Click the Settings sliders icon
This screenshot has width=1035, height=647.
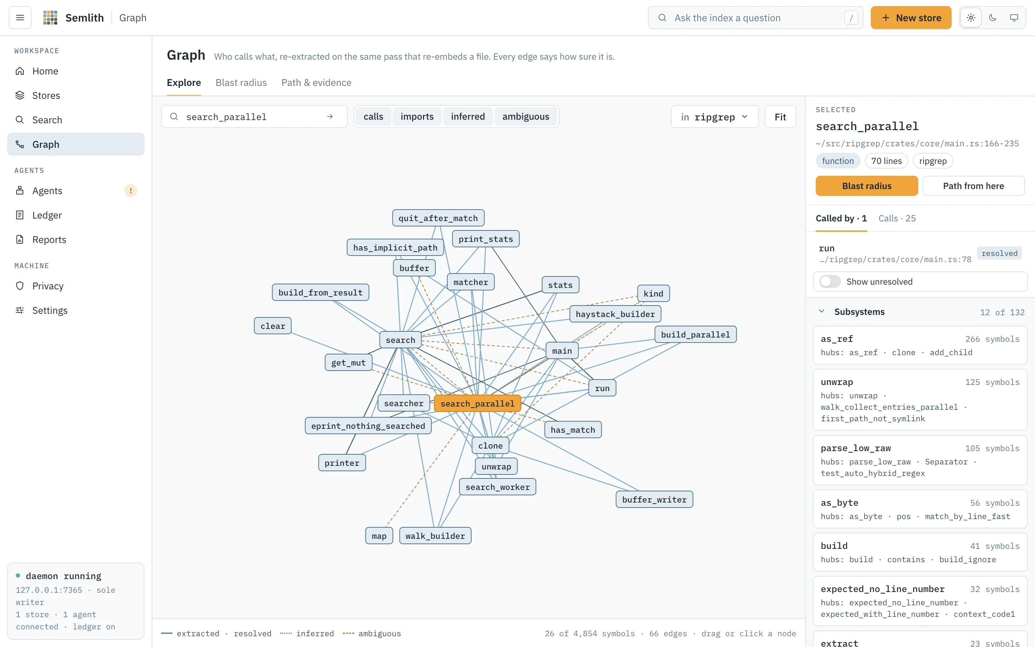(20, 310)
